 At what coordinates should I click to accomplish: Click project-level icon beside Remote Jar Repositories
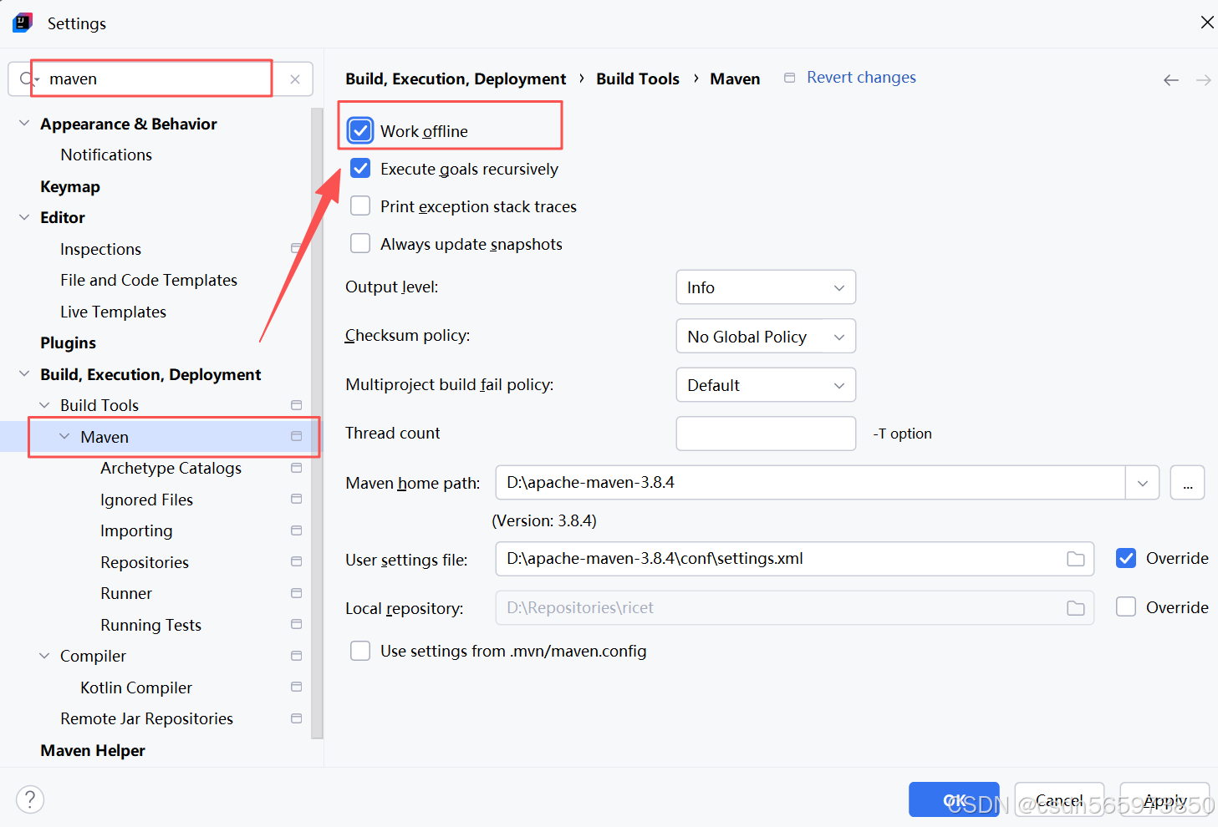tap(296, 718)
